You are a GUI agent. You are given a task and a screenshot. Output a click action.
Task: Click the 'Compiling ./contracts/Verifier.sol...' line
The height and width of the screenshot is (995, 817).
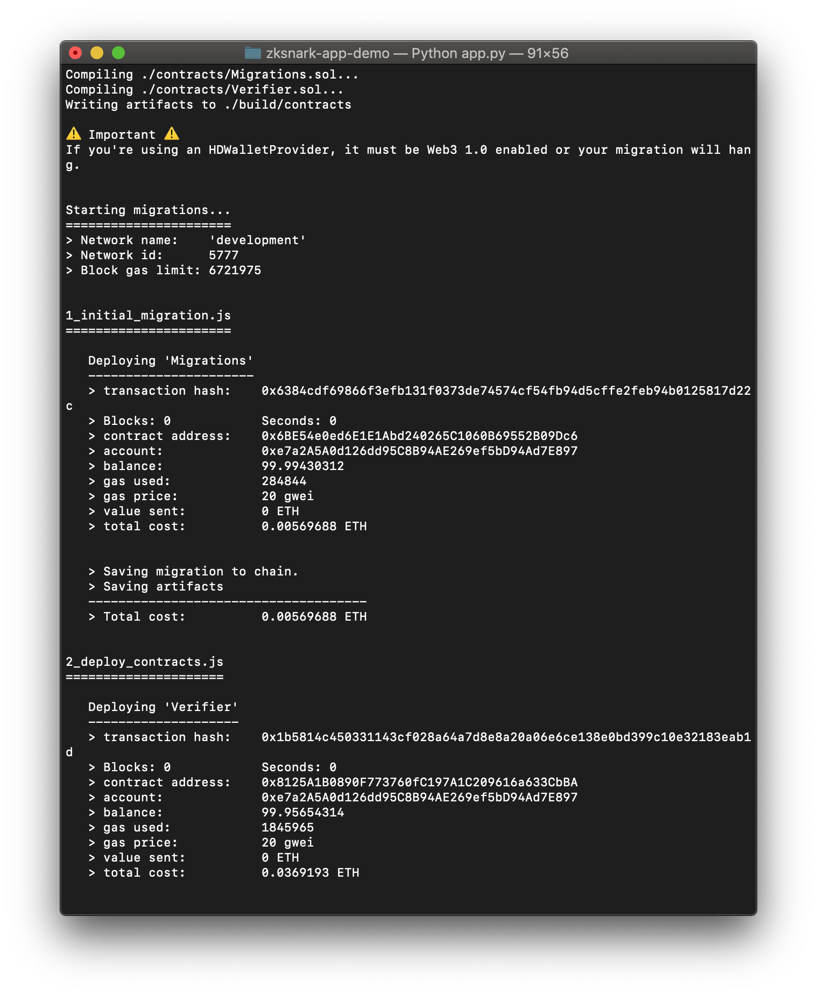point(205,90)
